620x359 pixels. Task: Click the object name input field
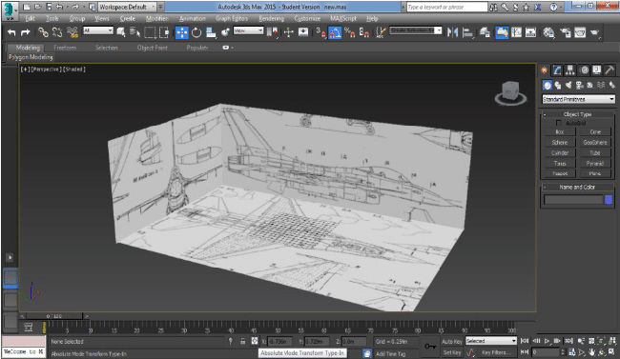(573, 200)
